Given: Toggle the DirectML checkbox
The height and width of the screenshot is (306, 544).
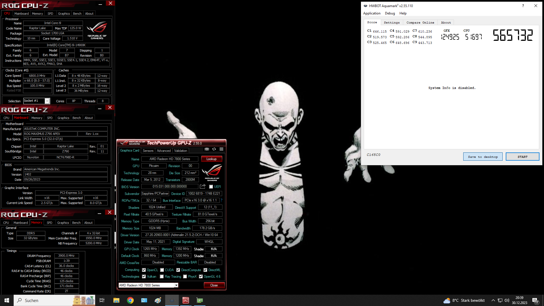Looking at the screenshot, I should pos(205,270).
